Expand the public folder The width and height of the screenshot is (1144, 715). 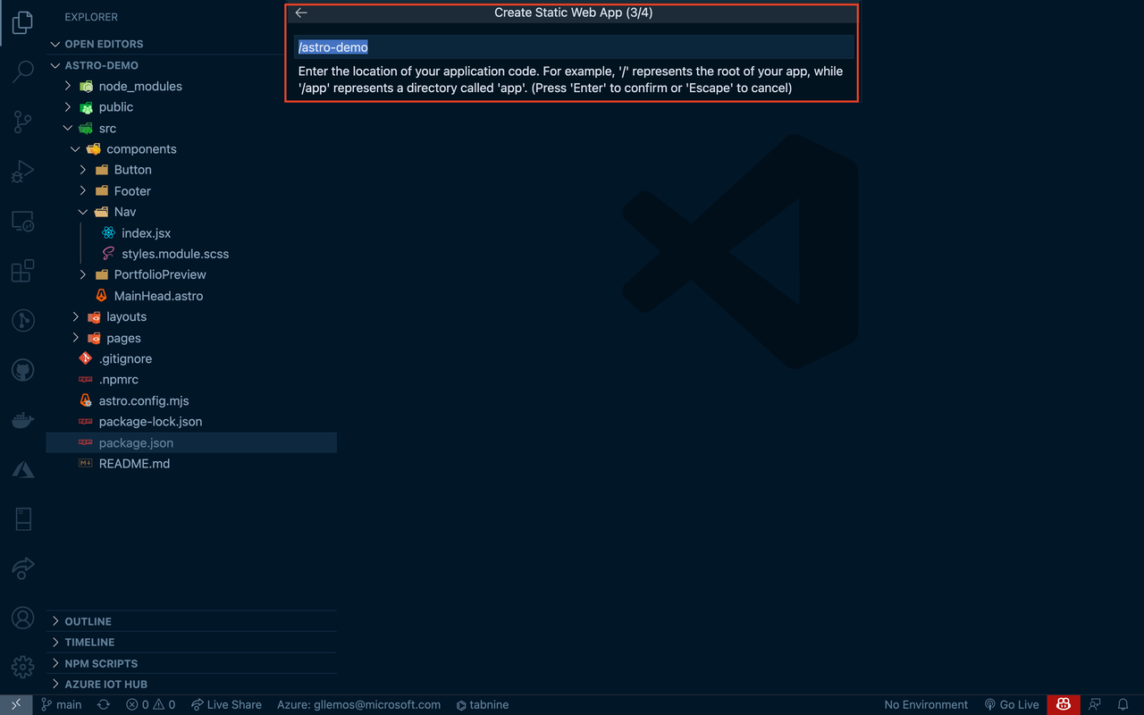(x=191, y=106)
